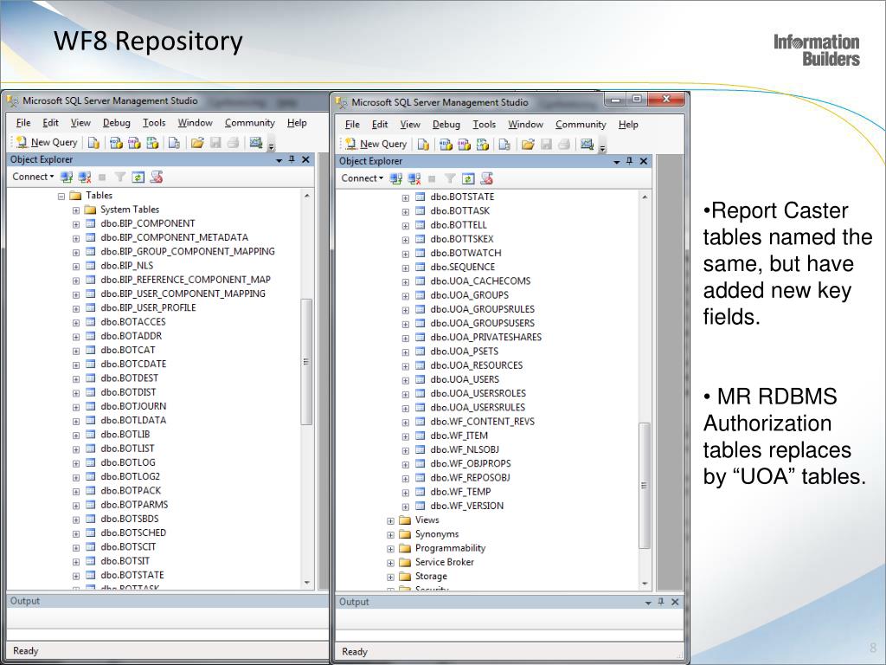Screen dimensions: 886x665
Task: Refresh the right window Object Explorer
Action: (x=468, y=178)
